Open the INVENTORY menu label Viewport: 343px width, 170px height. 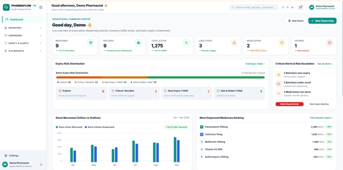point(15,28)
